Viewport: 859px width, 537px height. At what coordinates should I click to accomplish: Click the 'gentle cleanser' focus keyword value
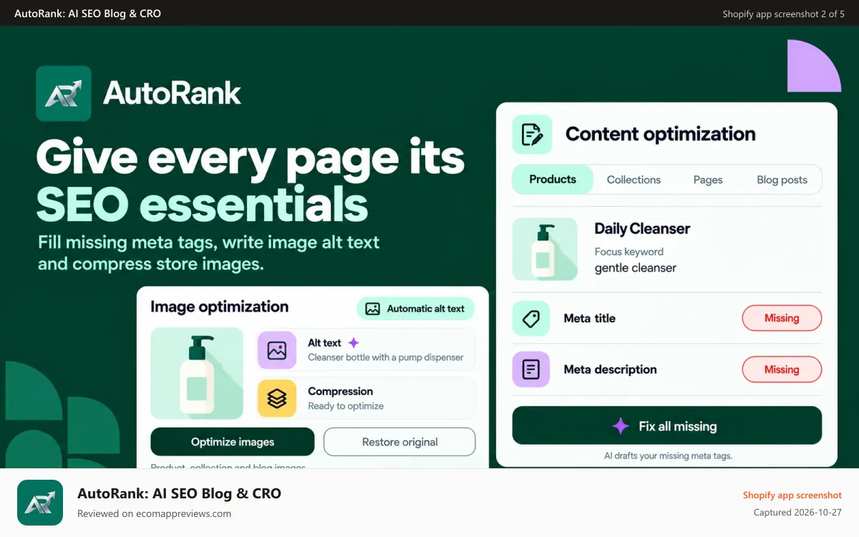click(x=635, y=268)
